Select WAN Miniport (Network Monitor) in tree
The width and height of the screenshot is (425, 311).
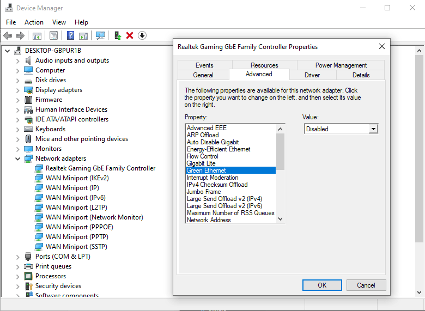click(94, 217)
